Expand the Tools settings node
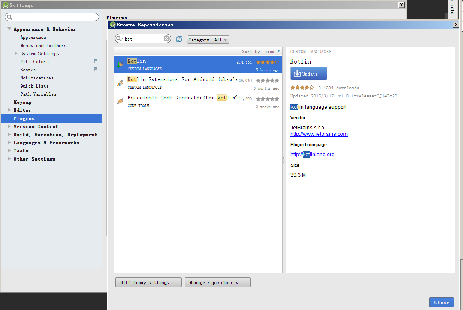 pos(9,151)
